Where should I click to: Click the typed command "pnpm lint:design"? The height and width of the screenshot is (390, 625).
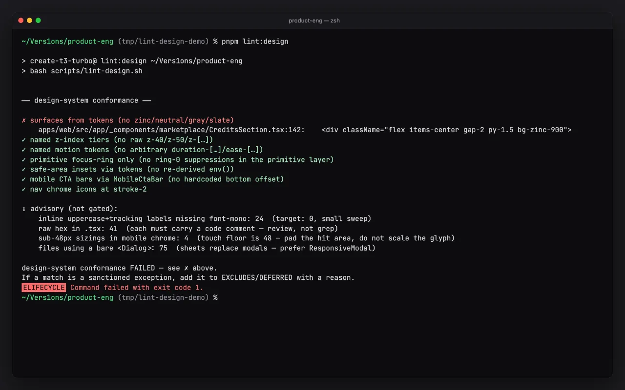255,41
